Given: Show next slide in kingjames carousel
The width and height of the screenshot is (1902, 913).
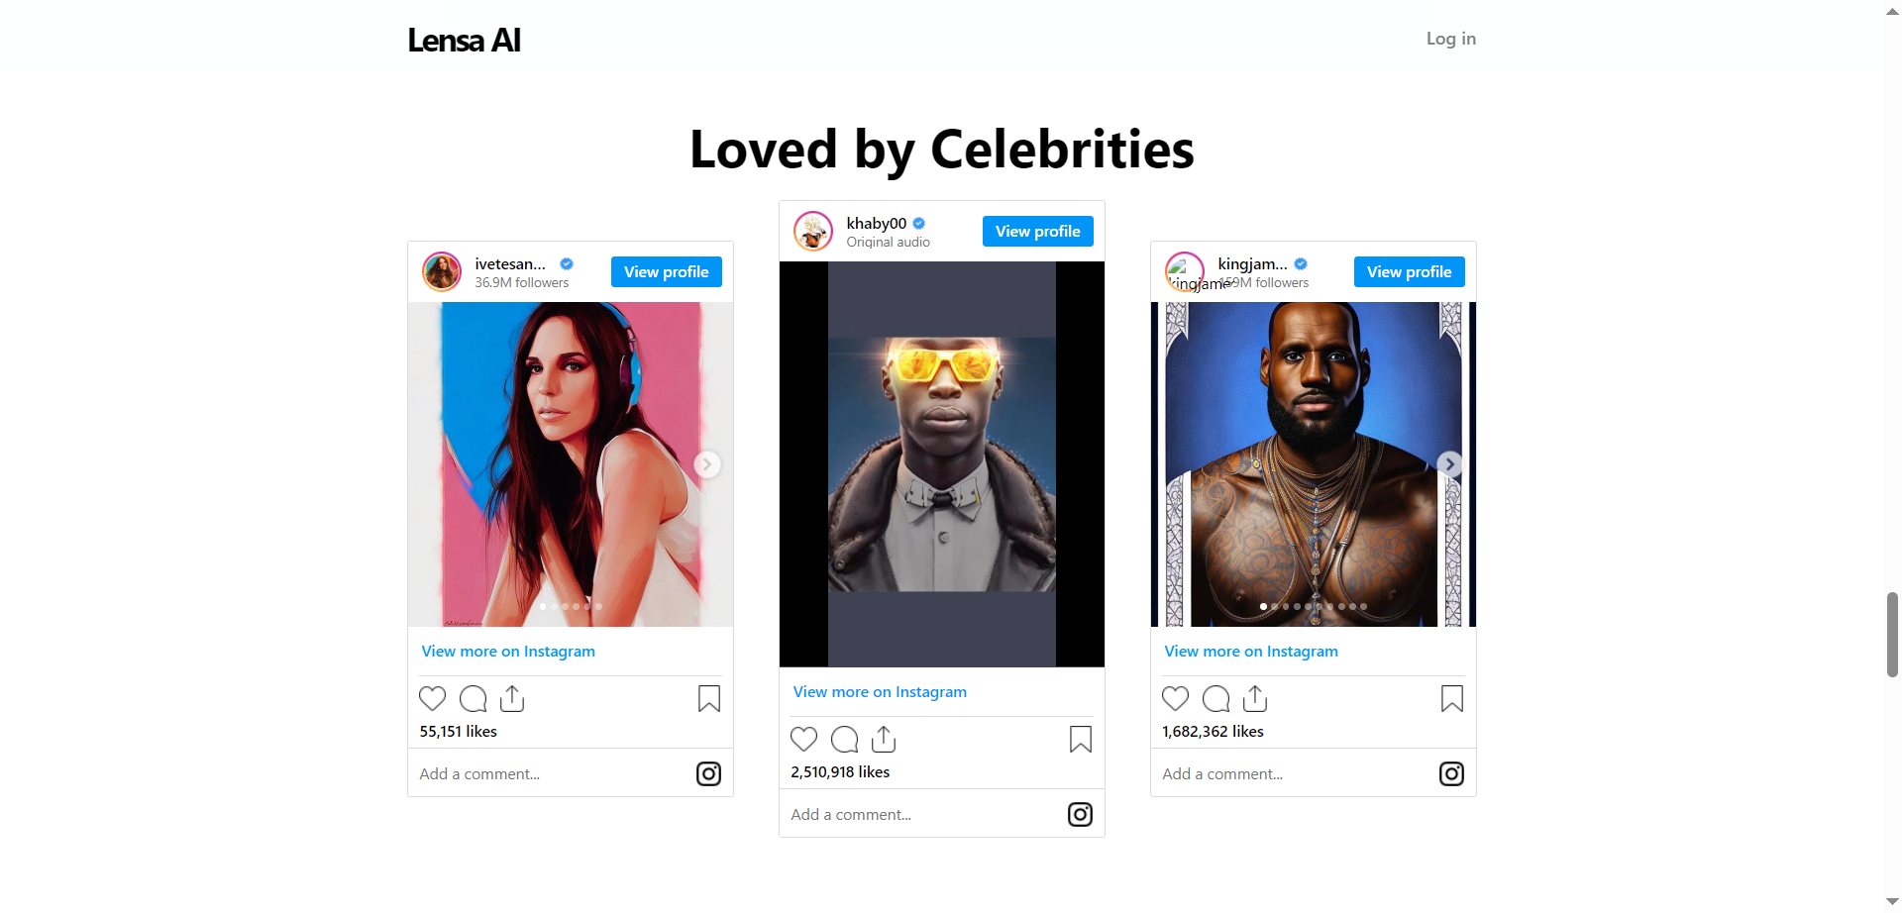Looking at the screenshot, I should [x=1450, y=464].
